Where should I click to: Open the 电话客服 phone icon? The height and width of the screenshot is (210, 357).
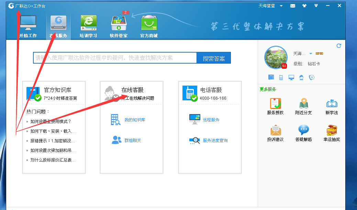tap(190, 93)
